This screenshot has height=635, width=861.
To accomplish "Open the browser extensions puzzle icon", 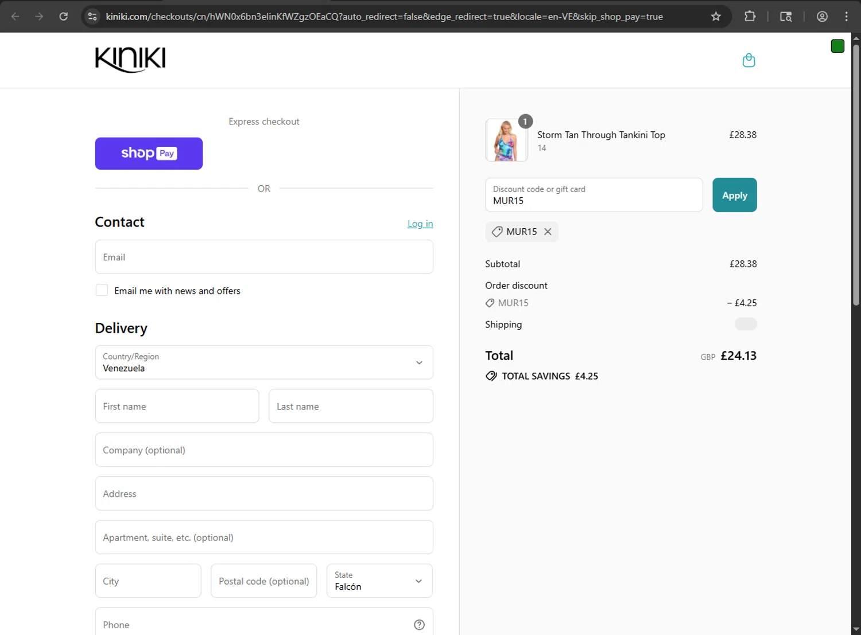I will click(750, 17).
